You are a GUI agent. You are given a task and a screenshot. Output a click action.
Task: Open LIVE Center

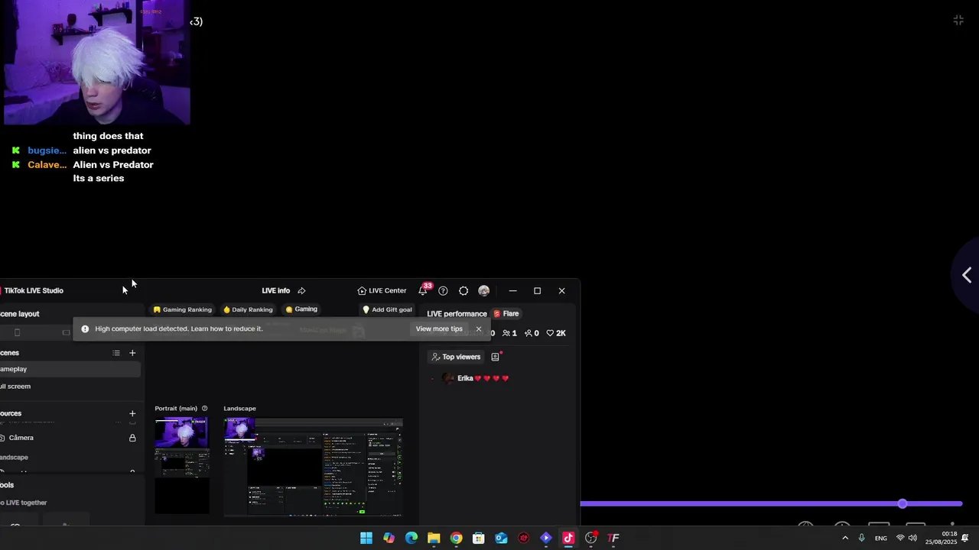pyautogui.click(x=382, y=291)
